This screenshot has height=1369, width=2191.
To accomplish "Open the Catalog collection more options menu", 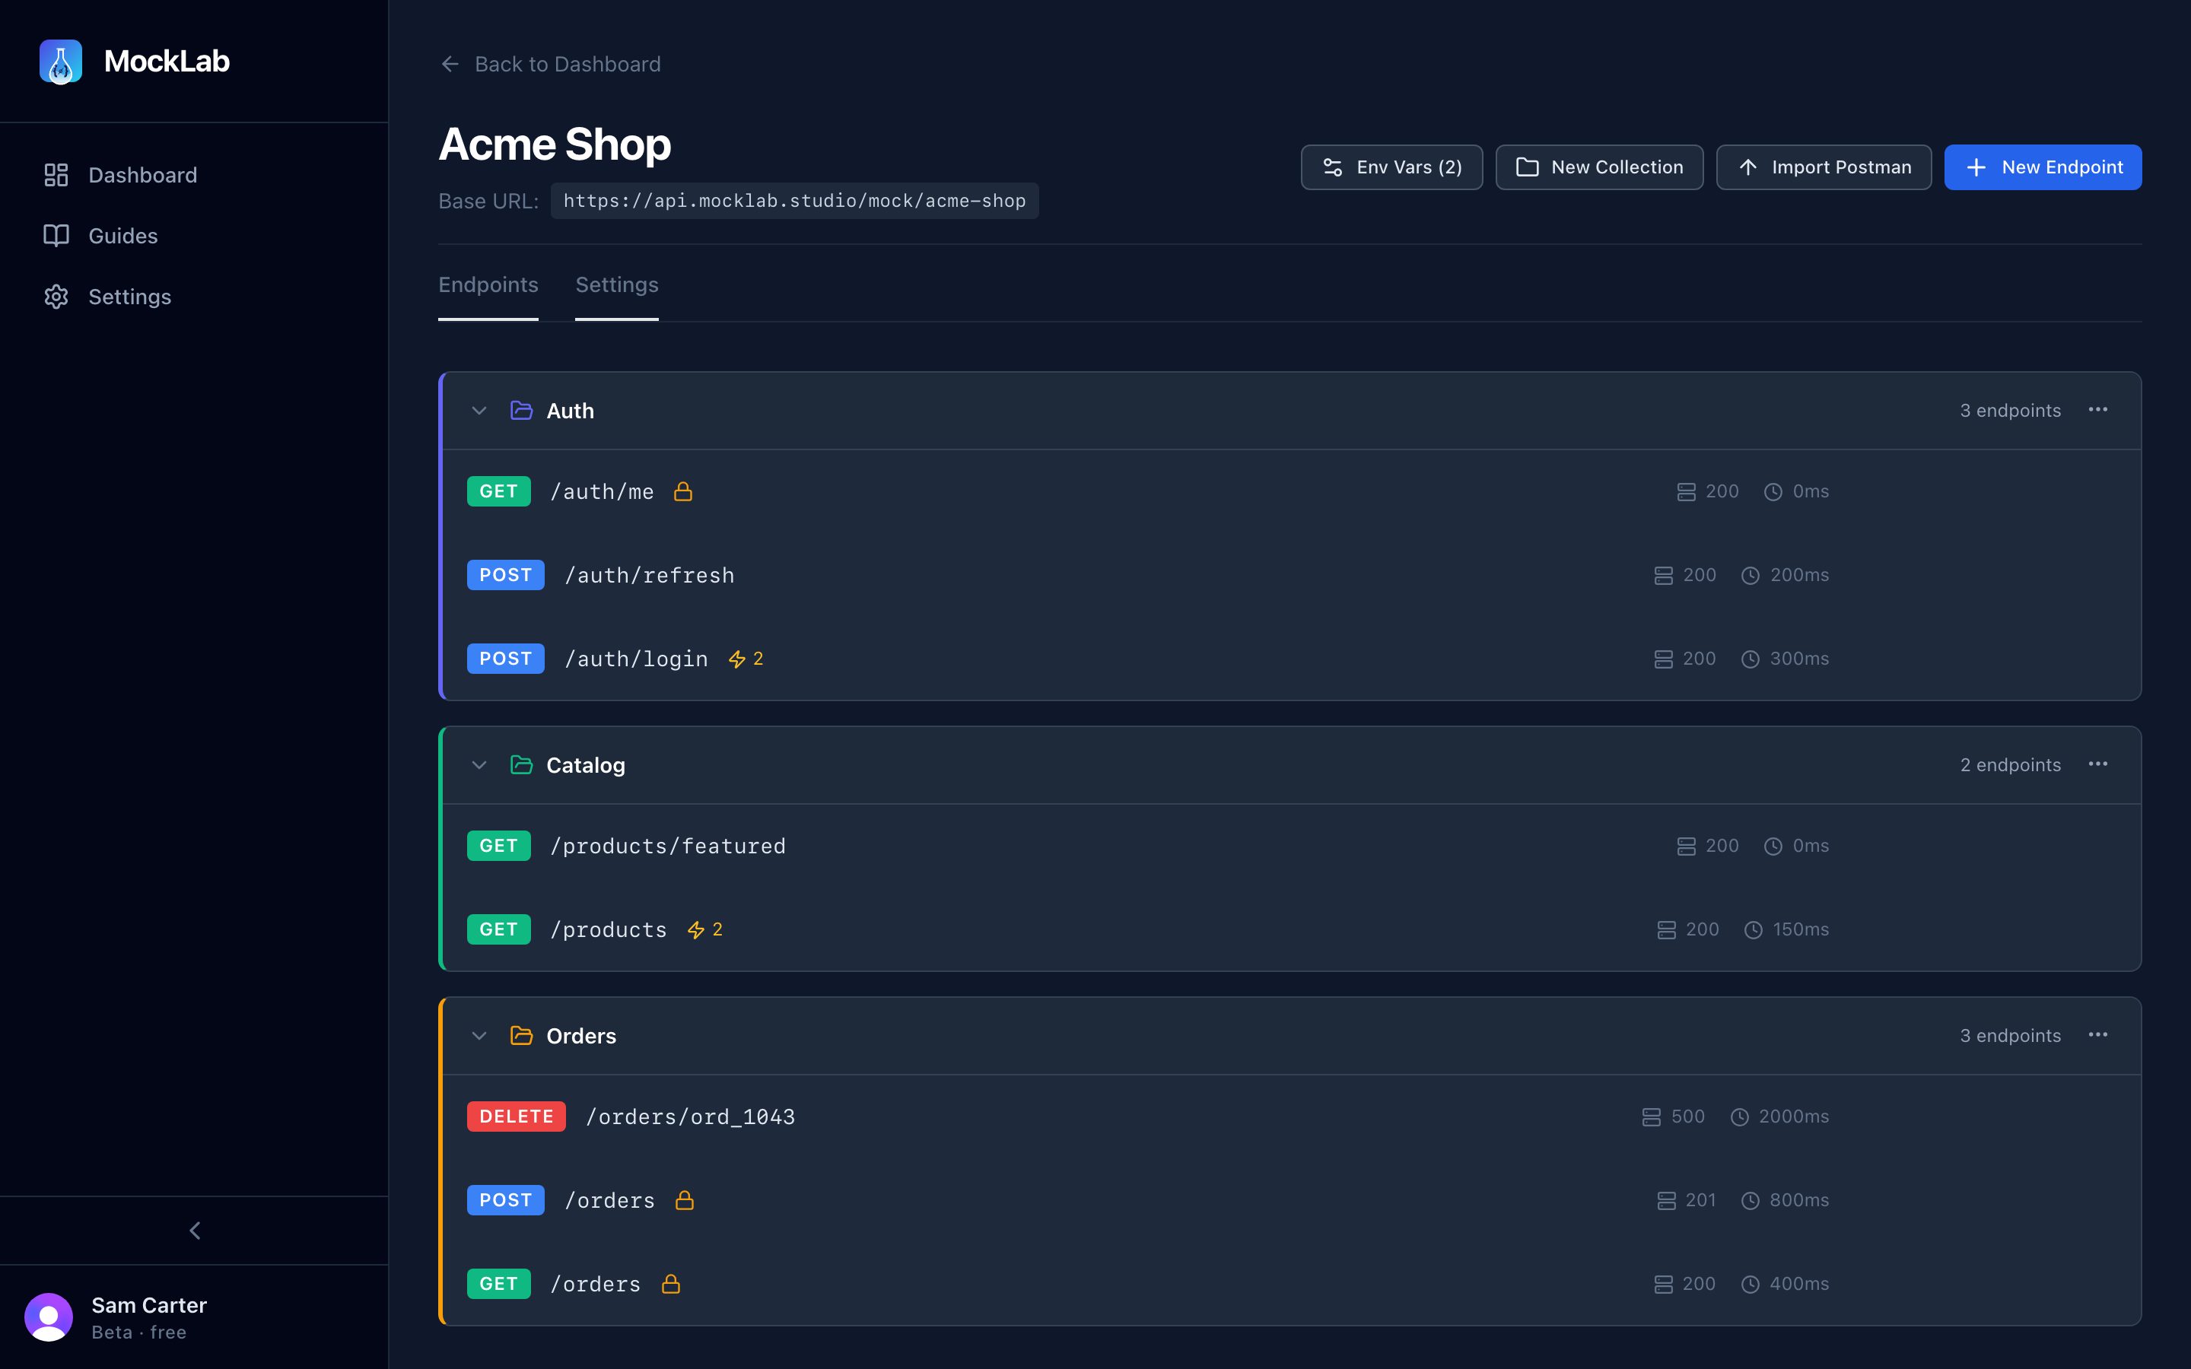I will tap(2097, 765).
